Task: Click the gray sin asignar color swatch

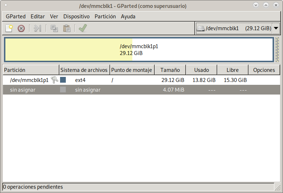Action: (63, 89)
